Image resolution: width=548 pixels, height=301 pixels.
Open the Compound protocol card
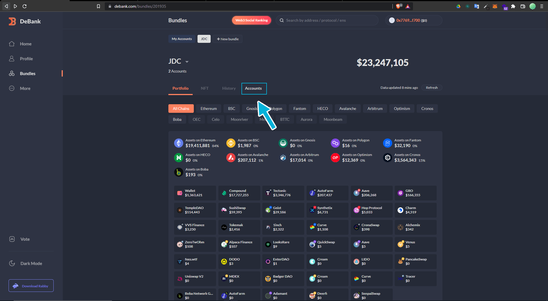(239, 193)
